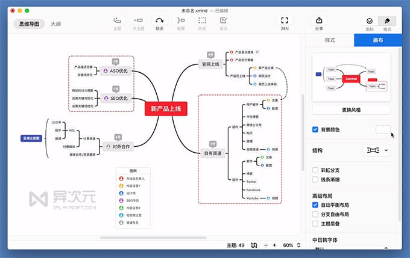Open the 中日韩字体 font dropdown
The width and height of the screenshot is (410, 258).
click(x=351, y=248)
